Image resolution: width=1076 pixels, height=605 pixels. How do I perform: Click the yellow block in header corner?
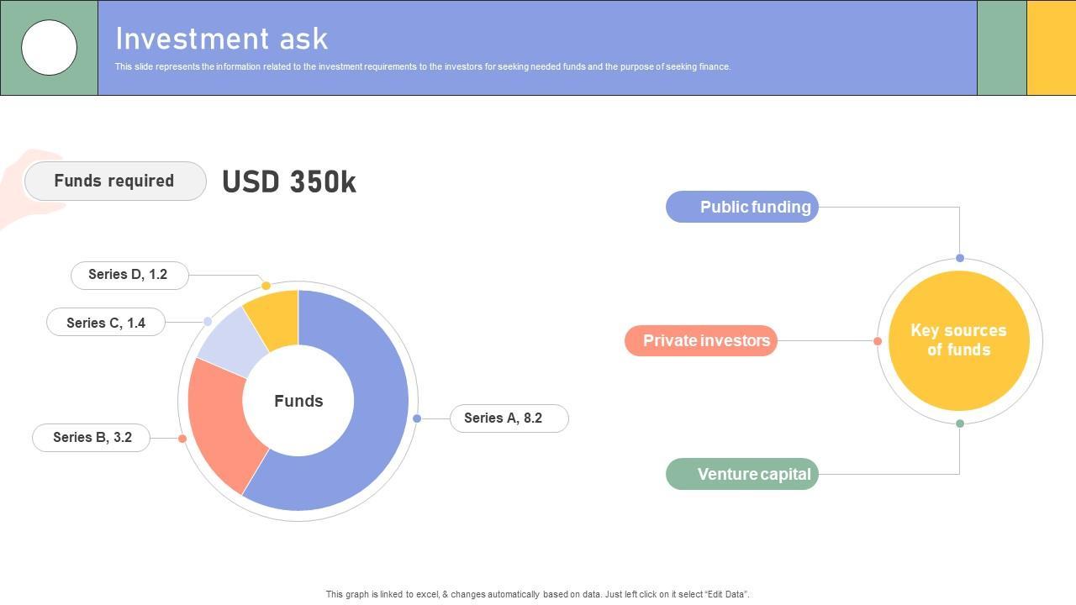click(1052, 48)
